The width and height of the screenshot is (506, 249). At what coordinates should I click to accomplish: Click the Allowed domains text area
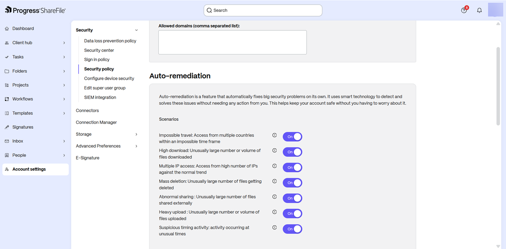tap(232, 43)
